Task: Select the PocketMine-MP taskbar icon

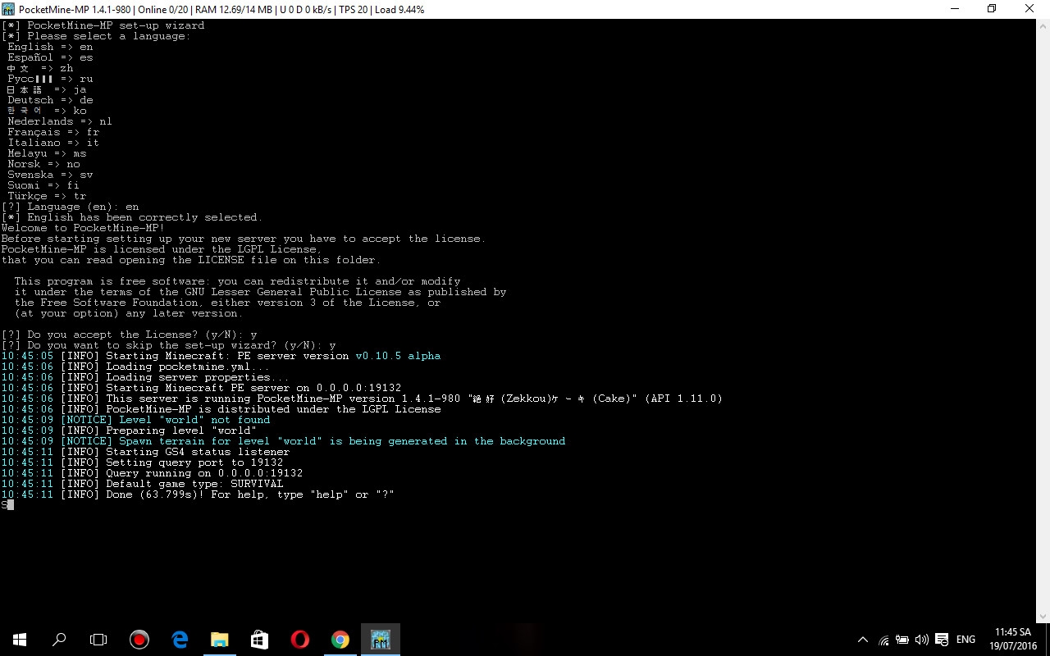Action: (x=380, y=640)
